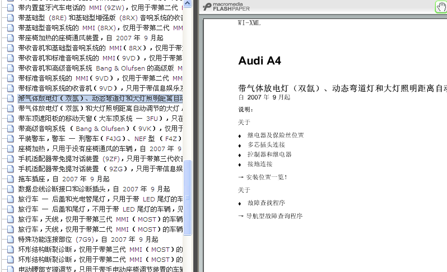Select the FlashPaper hand pan tool
The width and height of the screenshot is (447, 272).
click(441, 7)
